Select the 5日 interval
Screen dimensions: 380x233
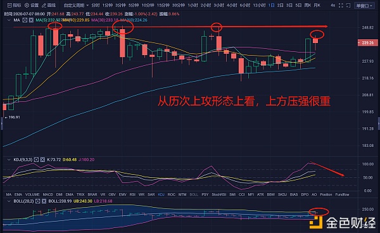click(x=298, y=5)
